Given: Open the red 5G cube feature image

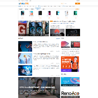Looking at the screenshot, I should pyautogui.click(x=23, y=28).
